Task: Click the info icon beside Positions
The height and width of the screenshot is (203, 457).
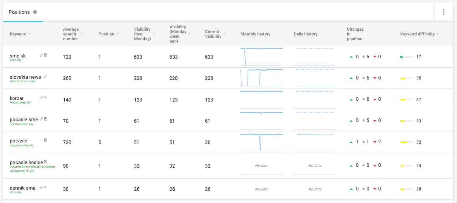Action: [x=35, y=12]
